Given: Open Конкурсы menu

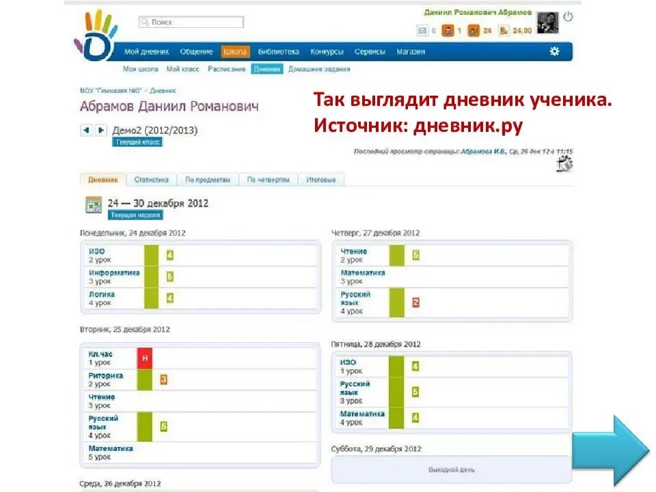Looking at the screenshot, I should pos(327,51).
